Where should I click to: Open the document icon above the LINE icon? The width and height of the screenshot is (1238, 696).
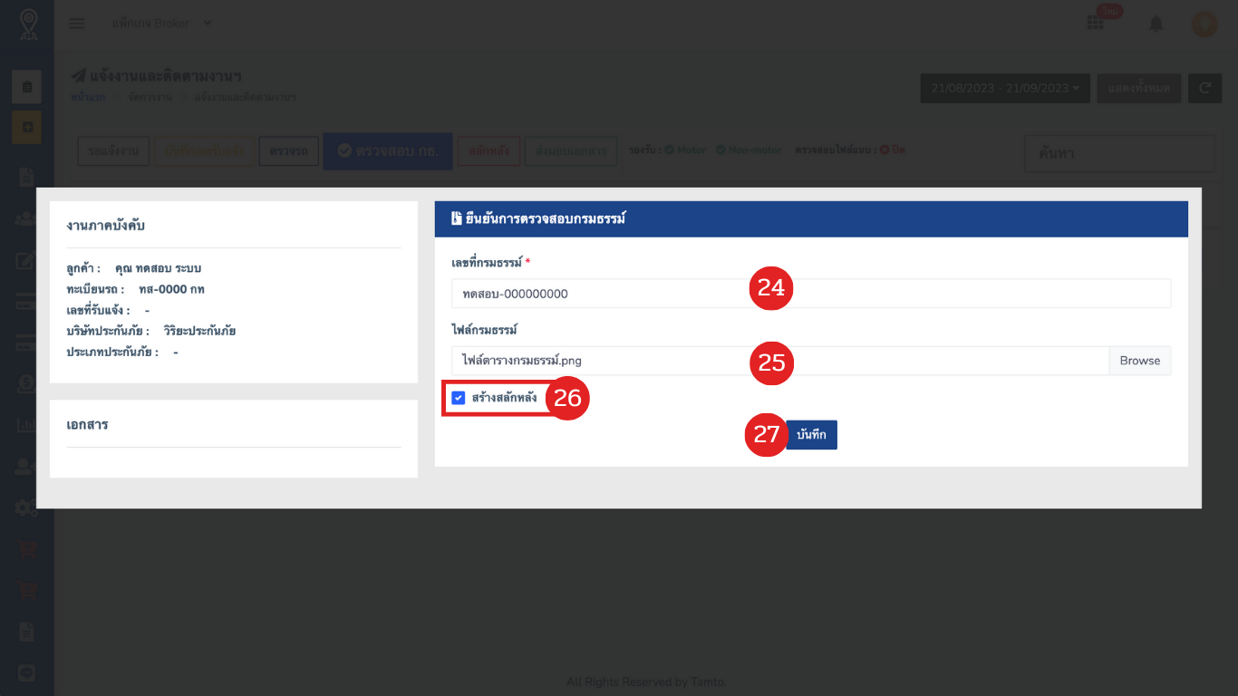click(27, 631)
